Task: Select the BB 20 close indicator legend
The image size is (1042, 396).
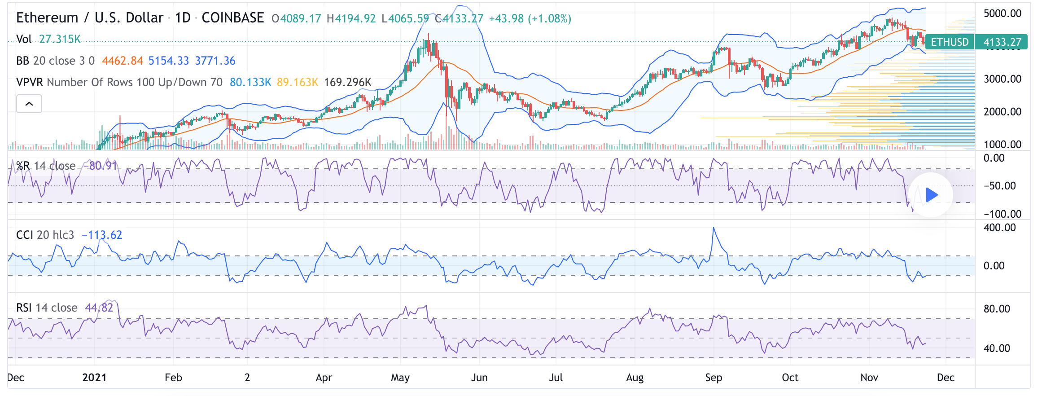Action: 55,61
